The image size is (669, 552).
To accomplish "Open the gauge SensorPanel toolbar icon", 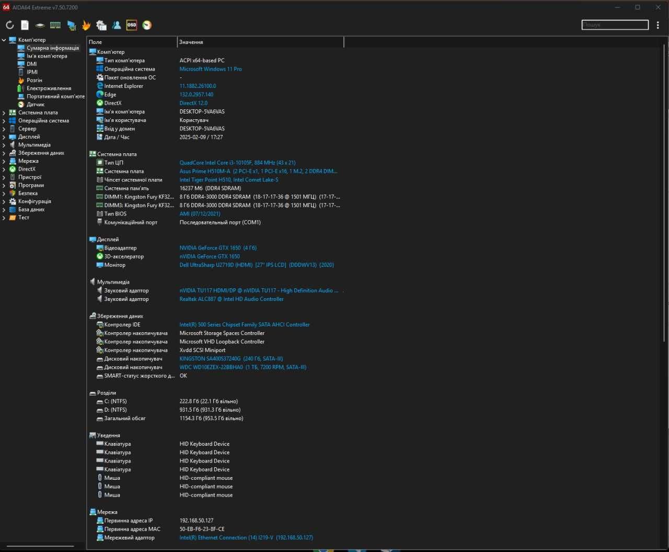I will click(x=147, y=25).
